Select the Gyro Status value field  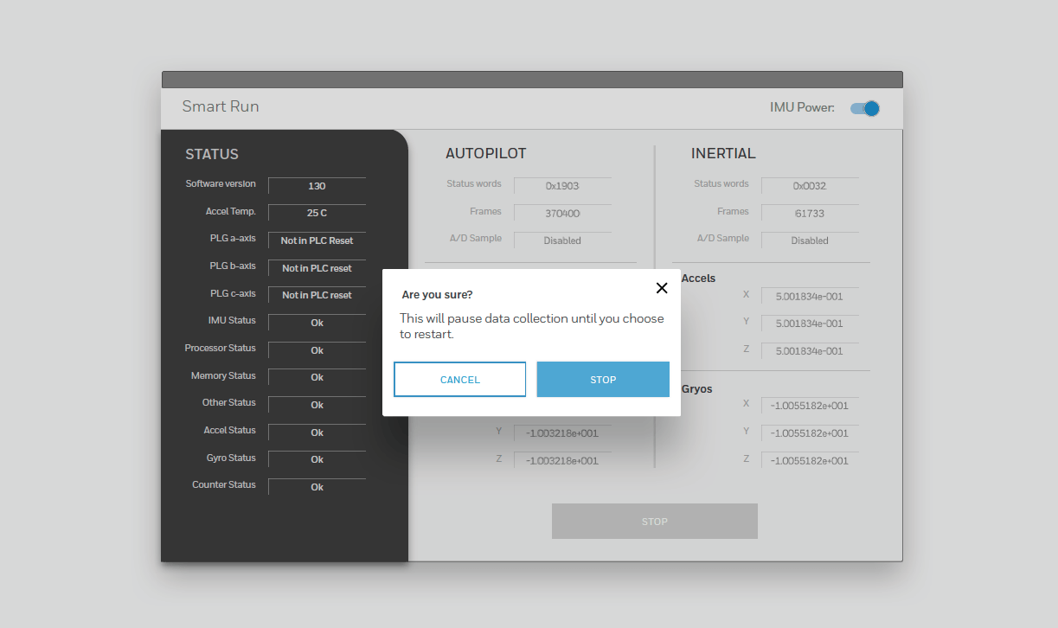click(x=317, y=459)
